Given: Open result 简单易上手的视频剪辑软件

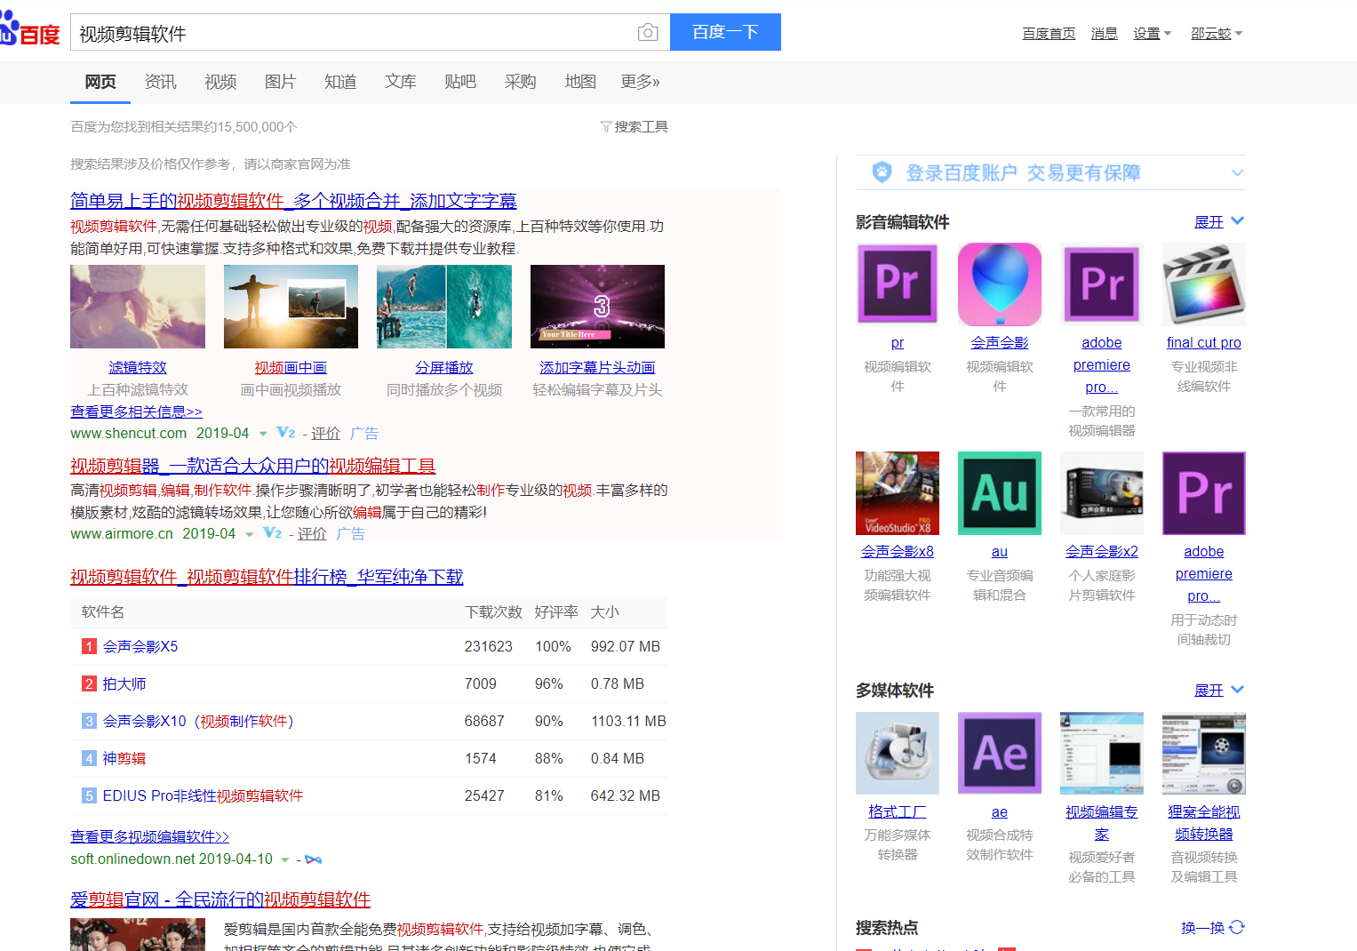Looking at the screenshot, I should coord(293,201).
